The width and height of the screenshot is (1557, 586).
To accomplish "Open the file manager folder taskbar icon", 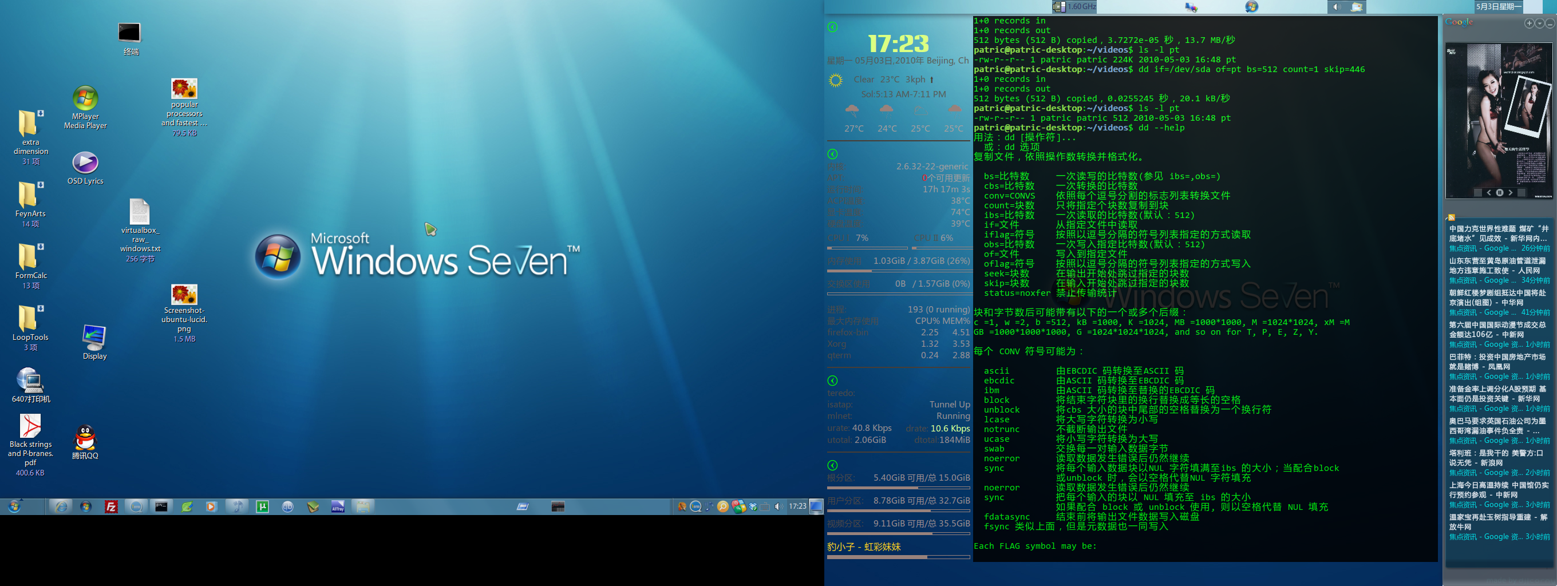I will (363, 507).
